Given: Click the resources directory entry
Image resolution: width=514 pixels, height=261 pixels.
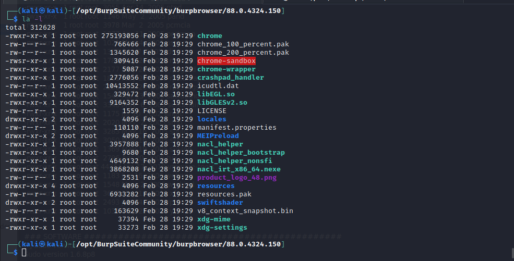Looking at the screenshot, I should point(216,186).
